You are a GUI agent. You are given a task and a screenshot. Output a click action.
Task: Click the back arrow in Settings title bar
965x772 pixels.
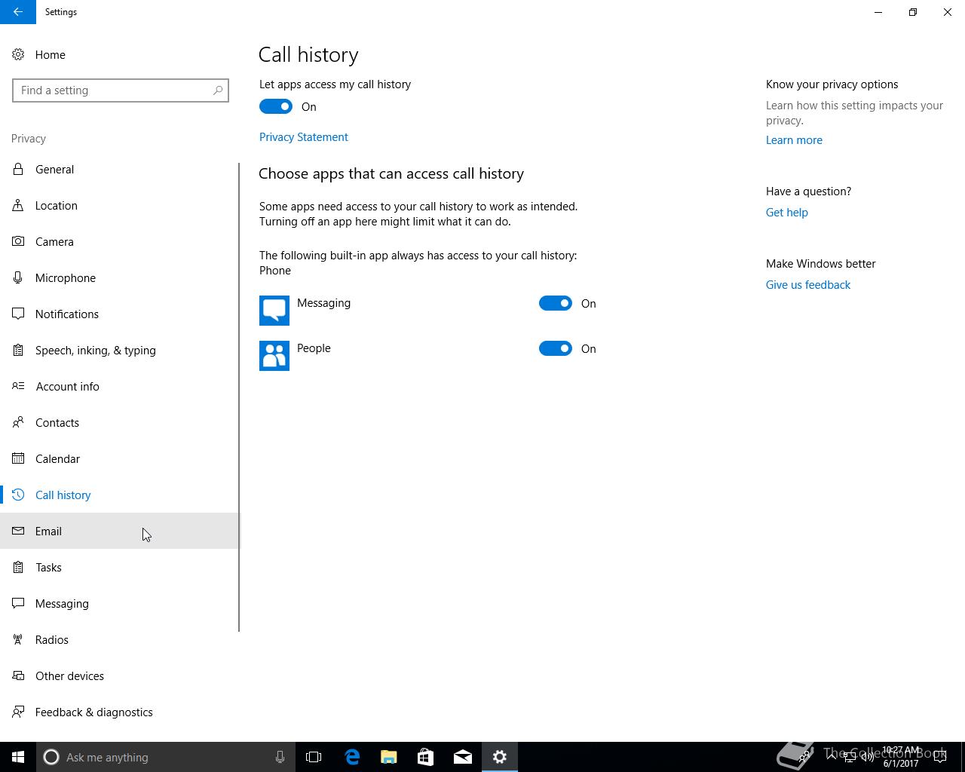(18, 12)
